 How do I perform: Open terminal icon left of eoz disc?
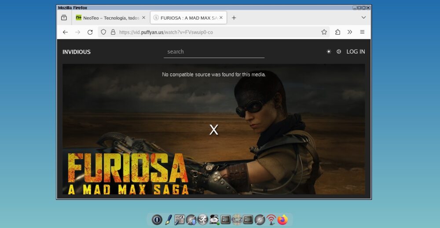pyautogui.click(x=226, y=220)
